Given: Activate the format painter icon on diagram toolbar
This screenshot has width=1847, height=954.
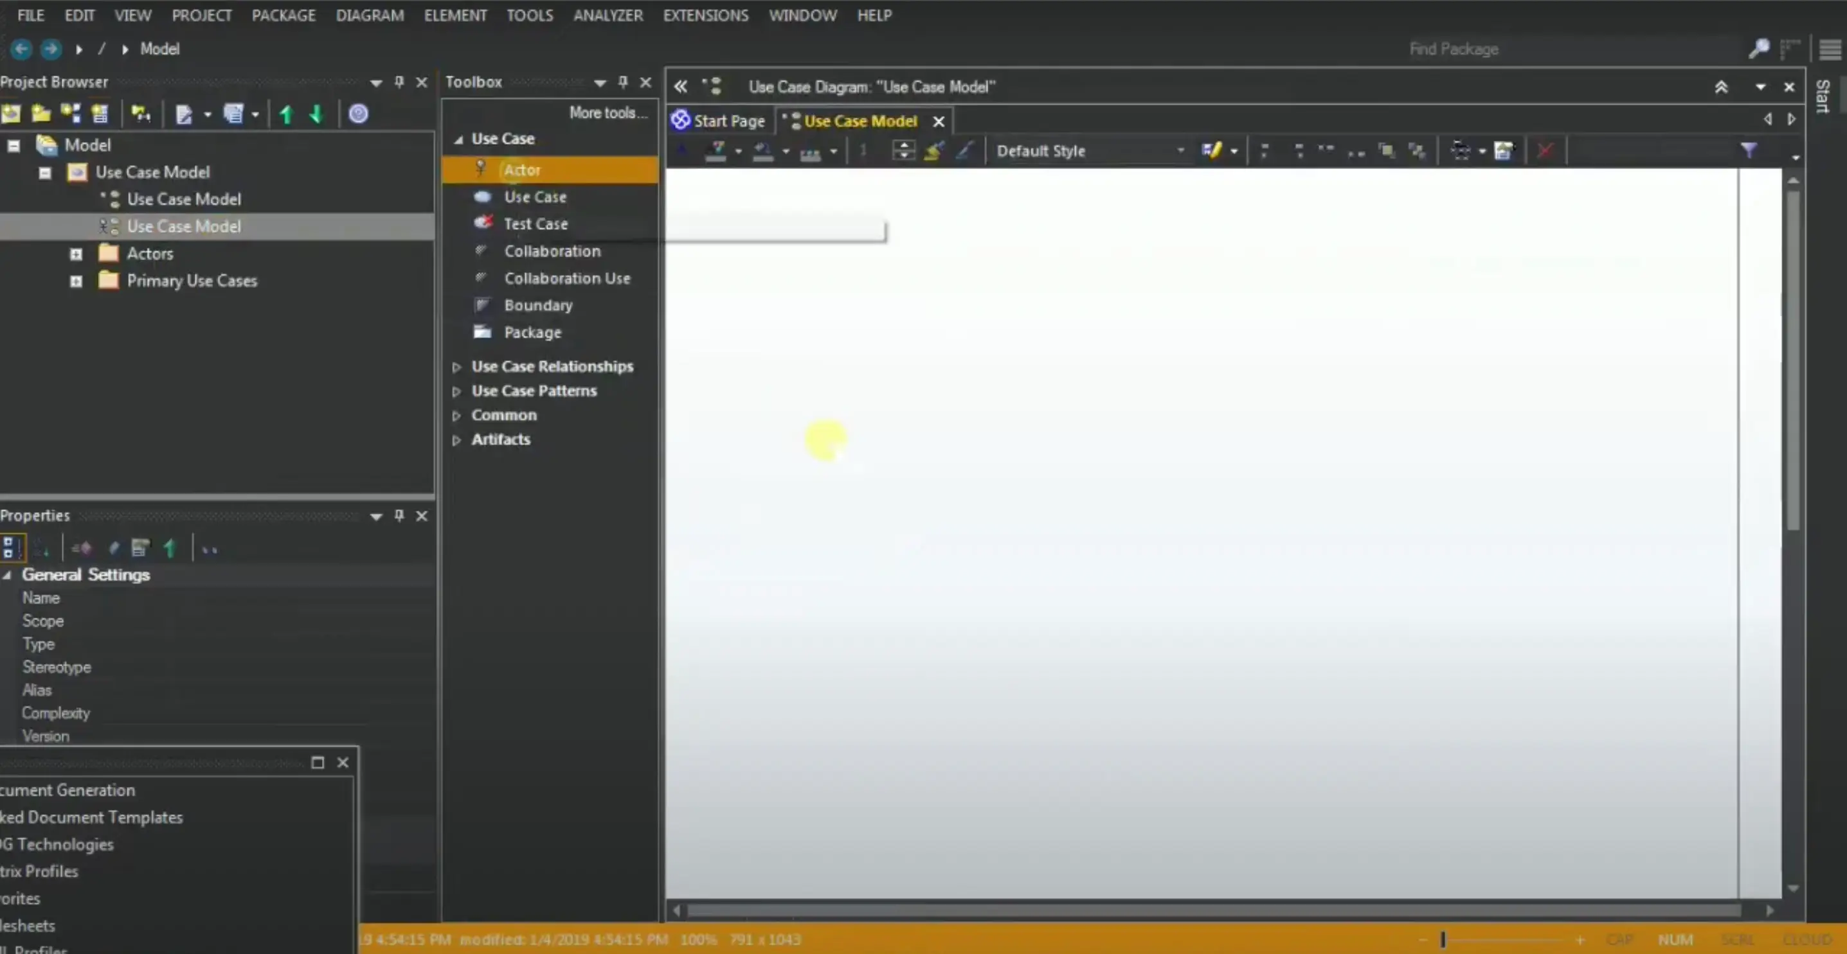Looking at the screenshot, I should pos(933,150).
